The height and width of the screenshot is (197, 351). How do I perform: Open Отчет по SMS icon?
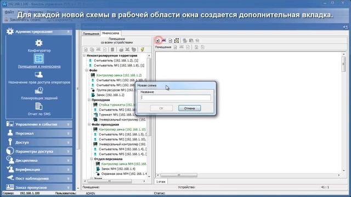pos(39,106)
